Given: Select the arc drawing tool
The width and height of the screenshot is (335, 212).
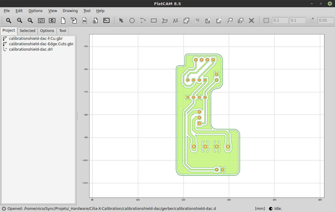Looking at the screenshot, I should (x=143, y=21).
